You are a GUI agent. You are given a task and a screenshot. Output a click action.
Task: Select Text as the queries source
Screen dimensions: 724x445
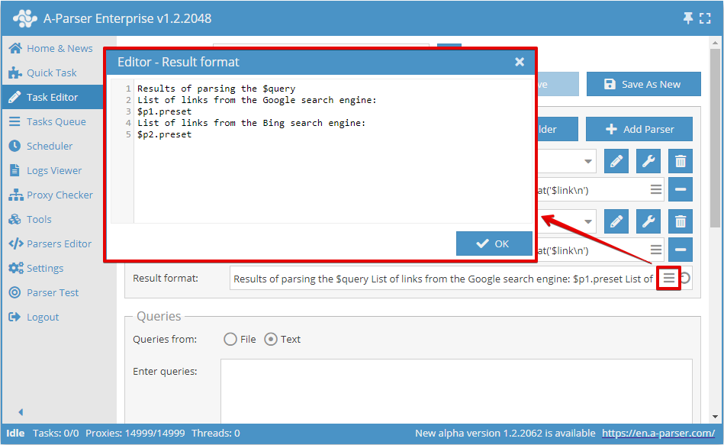pos(271,340)
